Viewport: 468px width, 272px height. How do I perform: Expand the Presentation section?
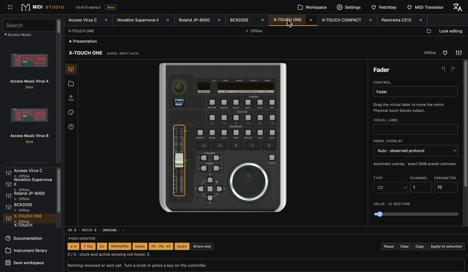pyautogui.click(x=83, y=41)
